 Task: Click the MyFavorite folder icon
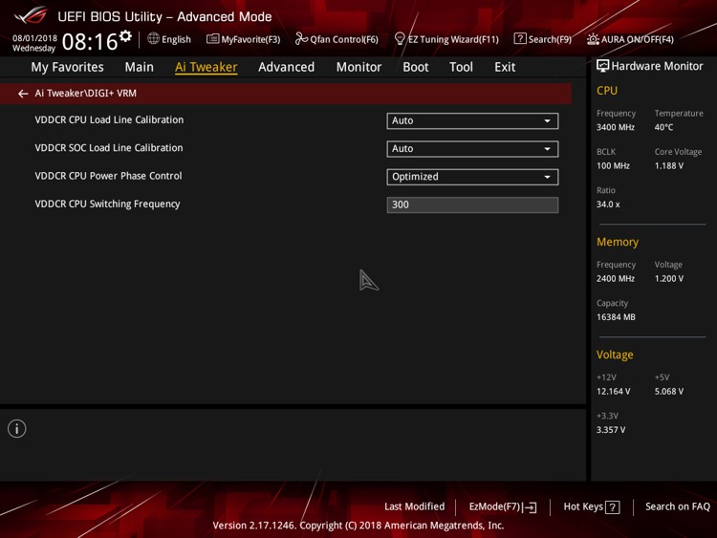212,39
